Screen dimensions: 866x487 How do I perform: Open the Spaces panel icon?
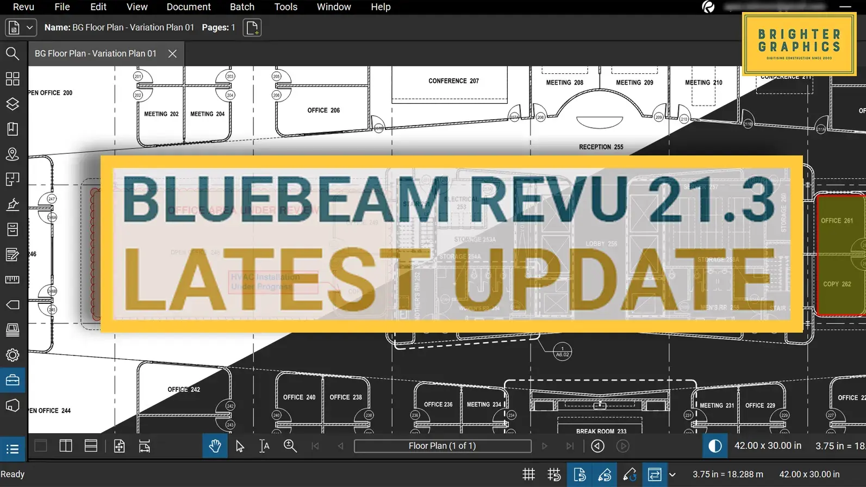click(13, 179)
